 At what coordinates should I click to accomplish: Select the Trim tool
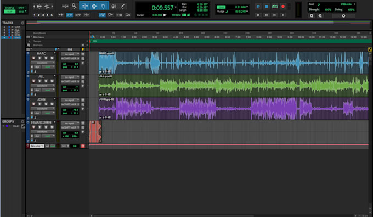pyautogui.click(x=84, y=6)
